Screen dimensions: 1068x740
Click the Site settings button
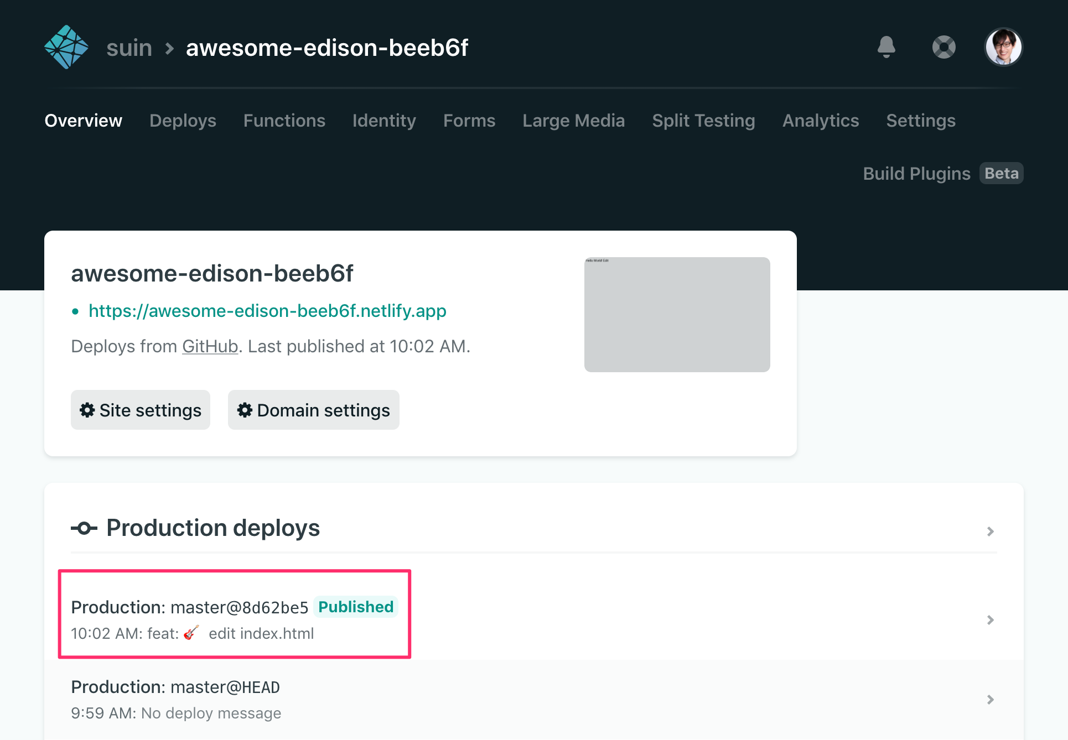[x=141, y=410]
